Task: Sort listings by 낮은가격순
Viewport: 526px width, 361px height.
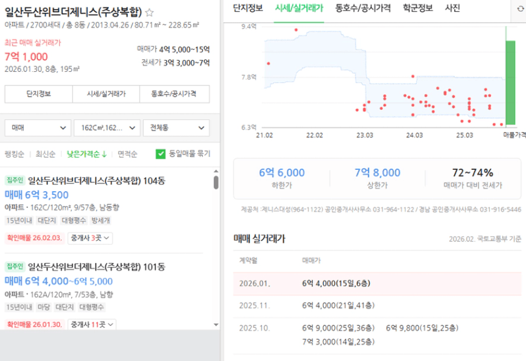Action: coord(86,154)
